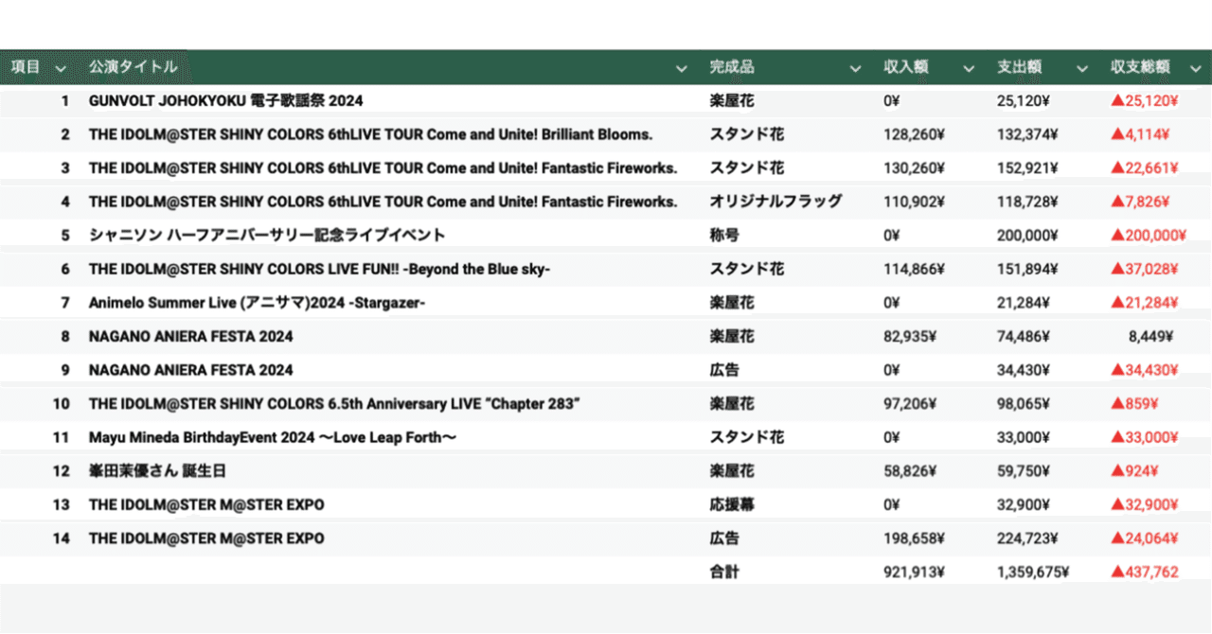Click the deficit value ▲4,114¥
1212x634 pixels.
1141,134
